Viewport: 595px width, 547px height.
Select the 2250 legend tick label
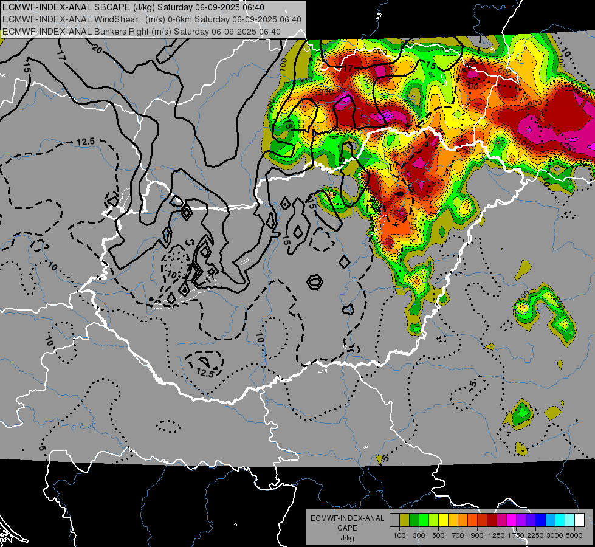535,535
